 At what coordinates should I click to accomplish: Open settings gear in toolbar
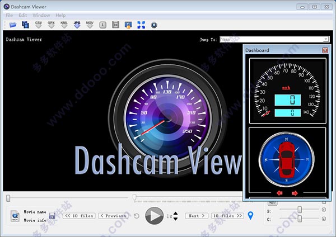pyautogui.click(x=154, y=25)
